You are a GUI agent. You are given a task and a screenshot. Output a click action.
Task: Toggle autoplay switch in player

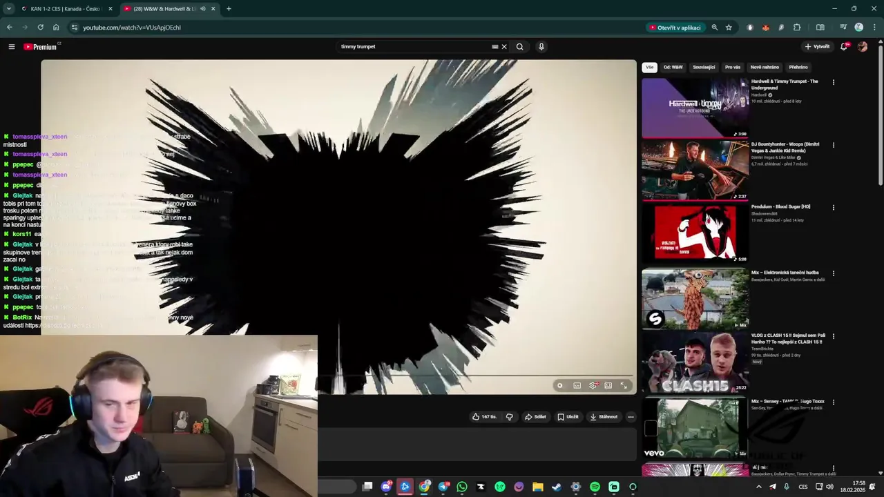(x=560, y=386)
